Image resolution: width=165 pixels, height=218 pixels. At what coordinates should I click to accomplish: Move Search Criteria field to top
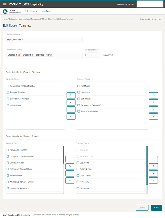pyautogui.click(x=154, y=102)
